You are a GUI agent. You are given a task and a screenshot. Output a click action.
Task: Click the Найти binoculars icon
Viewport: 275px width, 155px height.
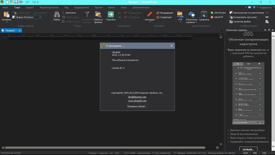pos(57,15)
